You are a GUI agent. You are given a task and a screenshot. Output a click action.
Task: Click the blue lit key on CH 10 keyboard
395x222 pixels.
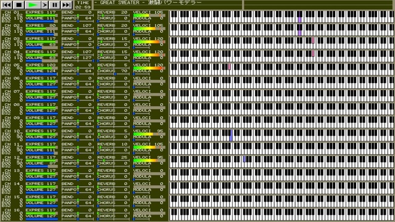pos(231,136)
